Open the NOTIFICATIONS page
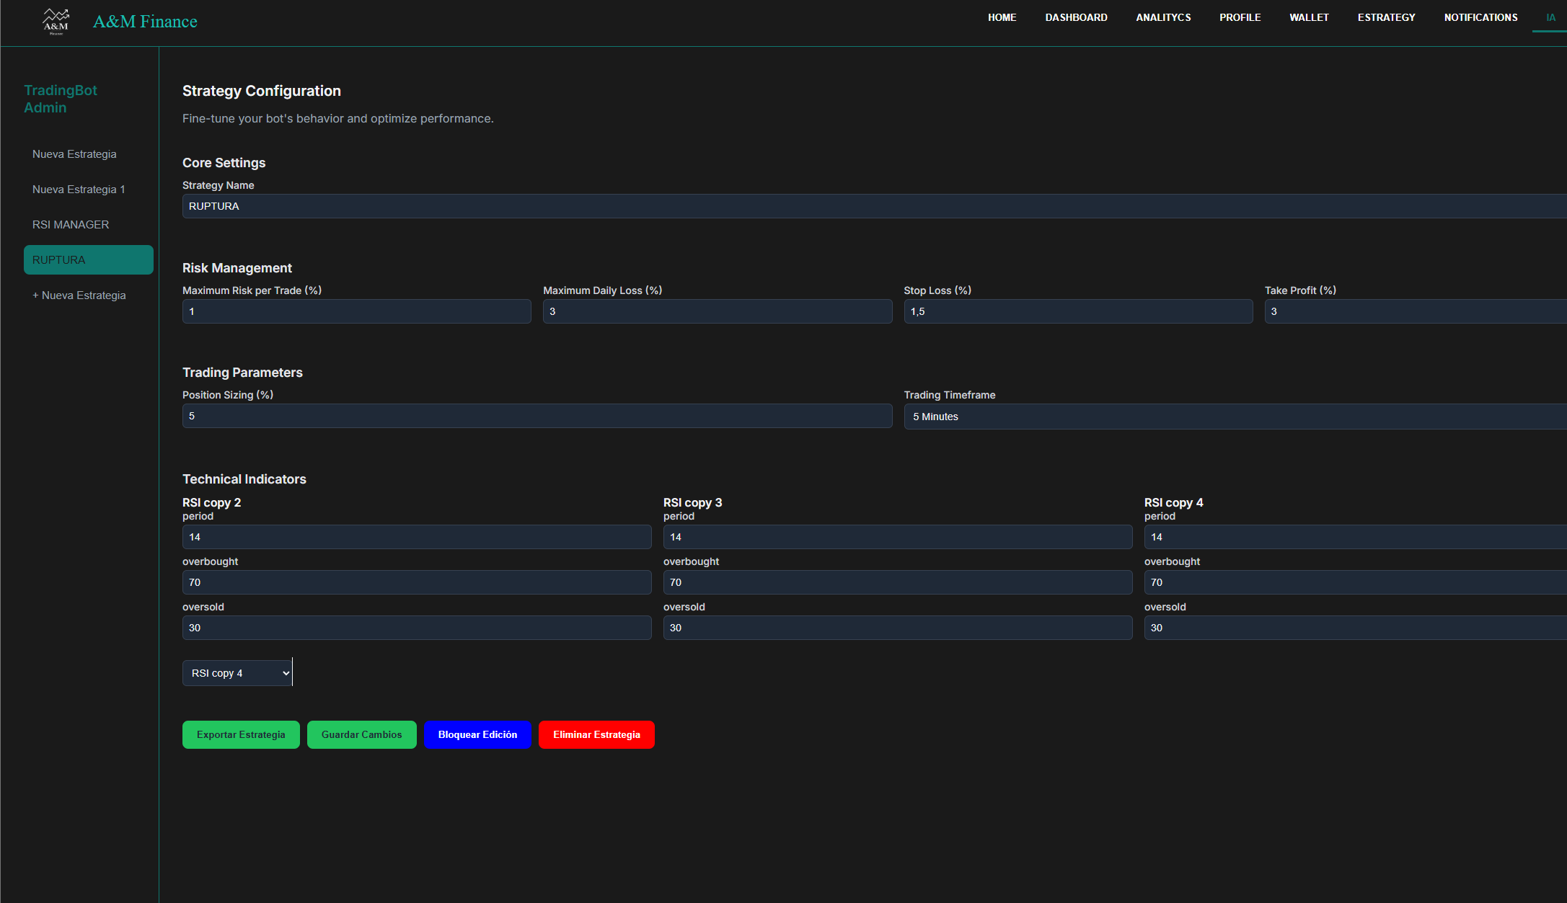The height and width of the screenshot is (903, 1567). tap(1480, 17)
